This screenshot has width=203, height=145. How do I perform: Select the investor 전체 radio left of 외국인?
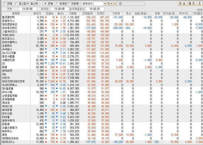tap(45, 4)
